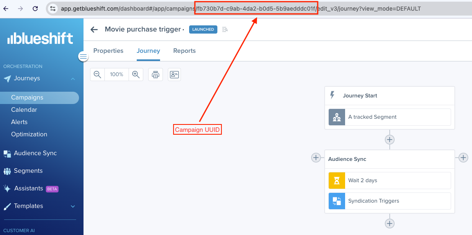This screenshot has width=472, height=235.
Task: Click the Journey Start lightning icon
Action: pos(332,95)
